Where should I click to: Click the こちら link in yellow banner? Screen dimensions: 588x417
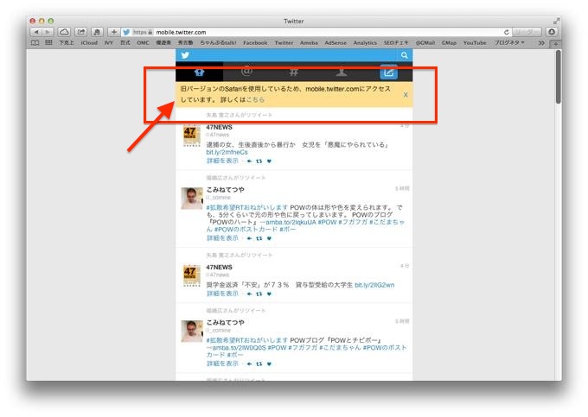(x=255, y=99)
